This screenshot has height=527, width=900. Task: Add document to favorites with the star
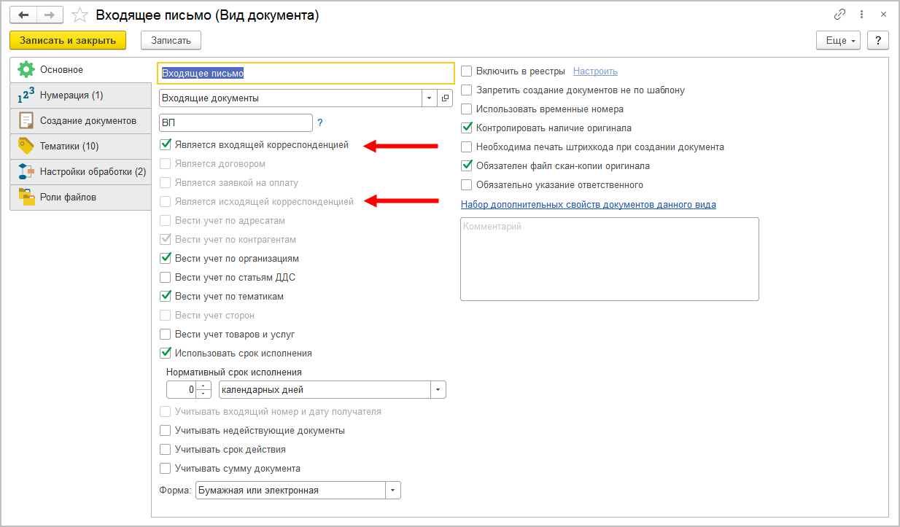(x=80, y=15)
